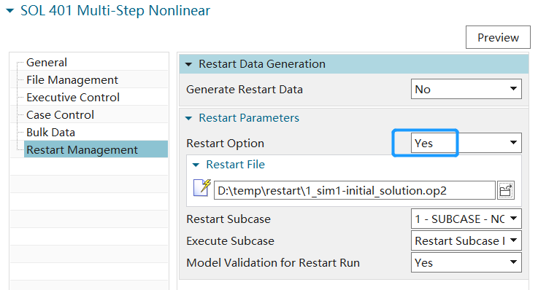Select the Case Control tree item

(x=60, y=114)
